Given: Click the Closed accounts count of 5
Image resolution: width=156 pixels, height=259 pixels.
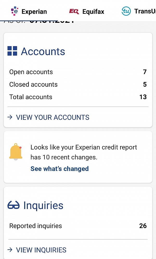Looking at the screenshot, I should click(145, 84).
